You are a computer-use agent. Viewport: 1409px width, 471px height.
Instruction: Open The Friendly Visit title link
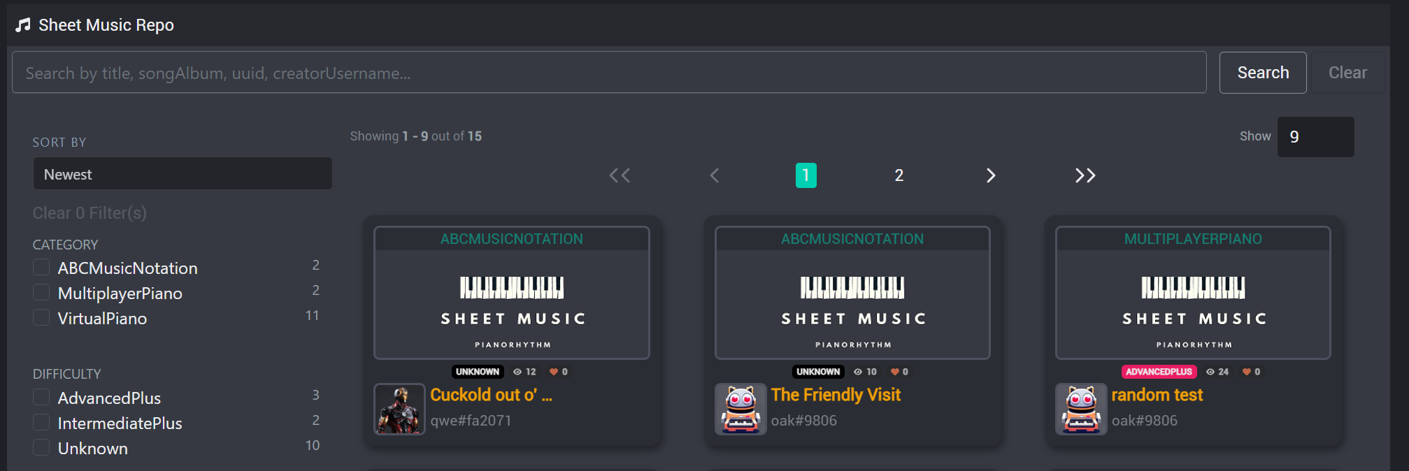(836, 395)
